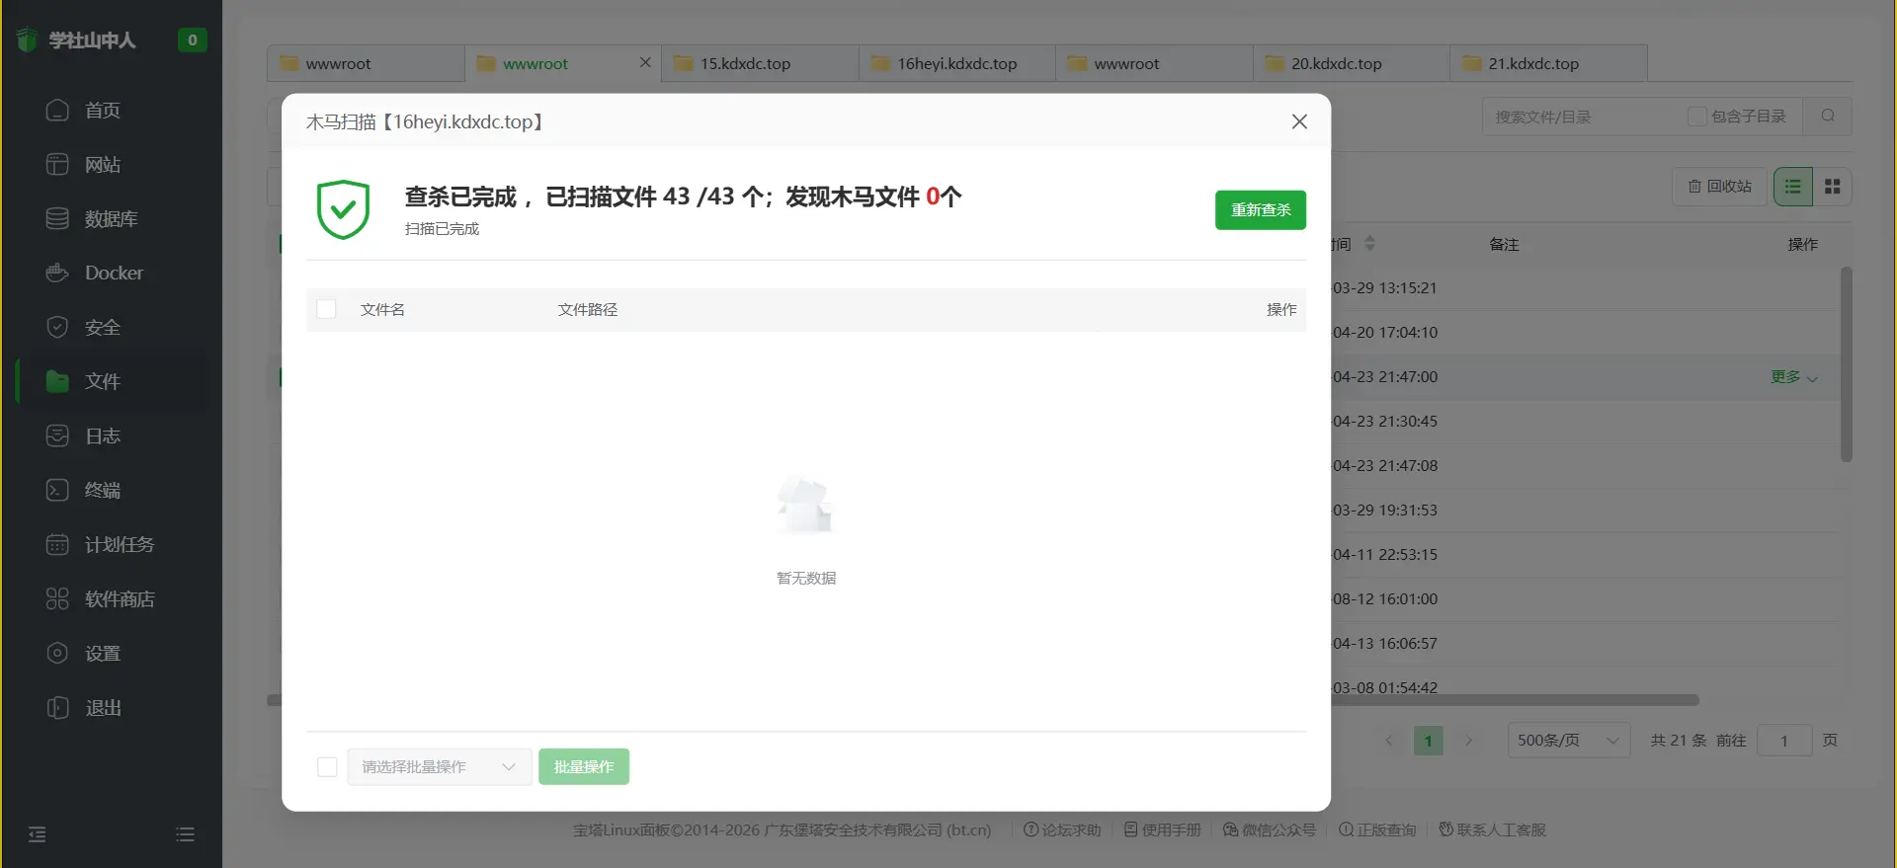This screenshot has width=1897, height=868.
Task: Go to previous page arrow
Action: [1389, 741]
